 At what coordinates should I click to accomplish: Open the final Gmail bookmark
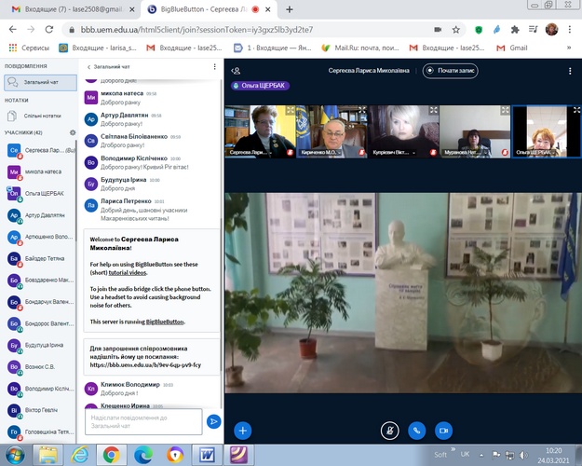(512, 48)
